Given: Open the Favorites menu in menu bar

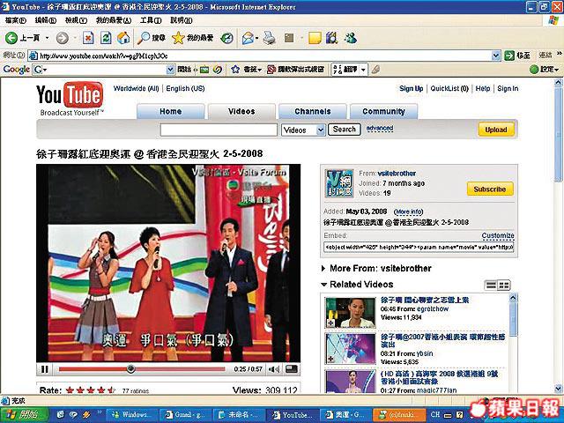Looking at the screenshot, I should [x=114, y=20].
